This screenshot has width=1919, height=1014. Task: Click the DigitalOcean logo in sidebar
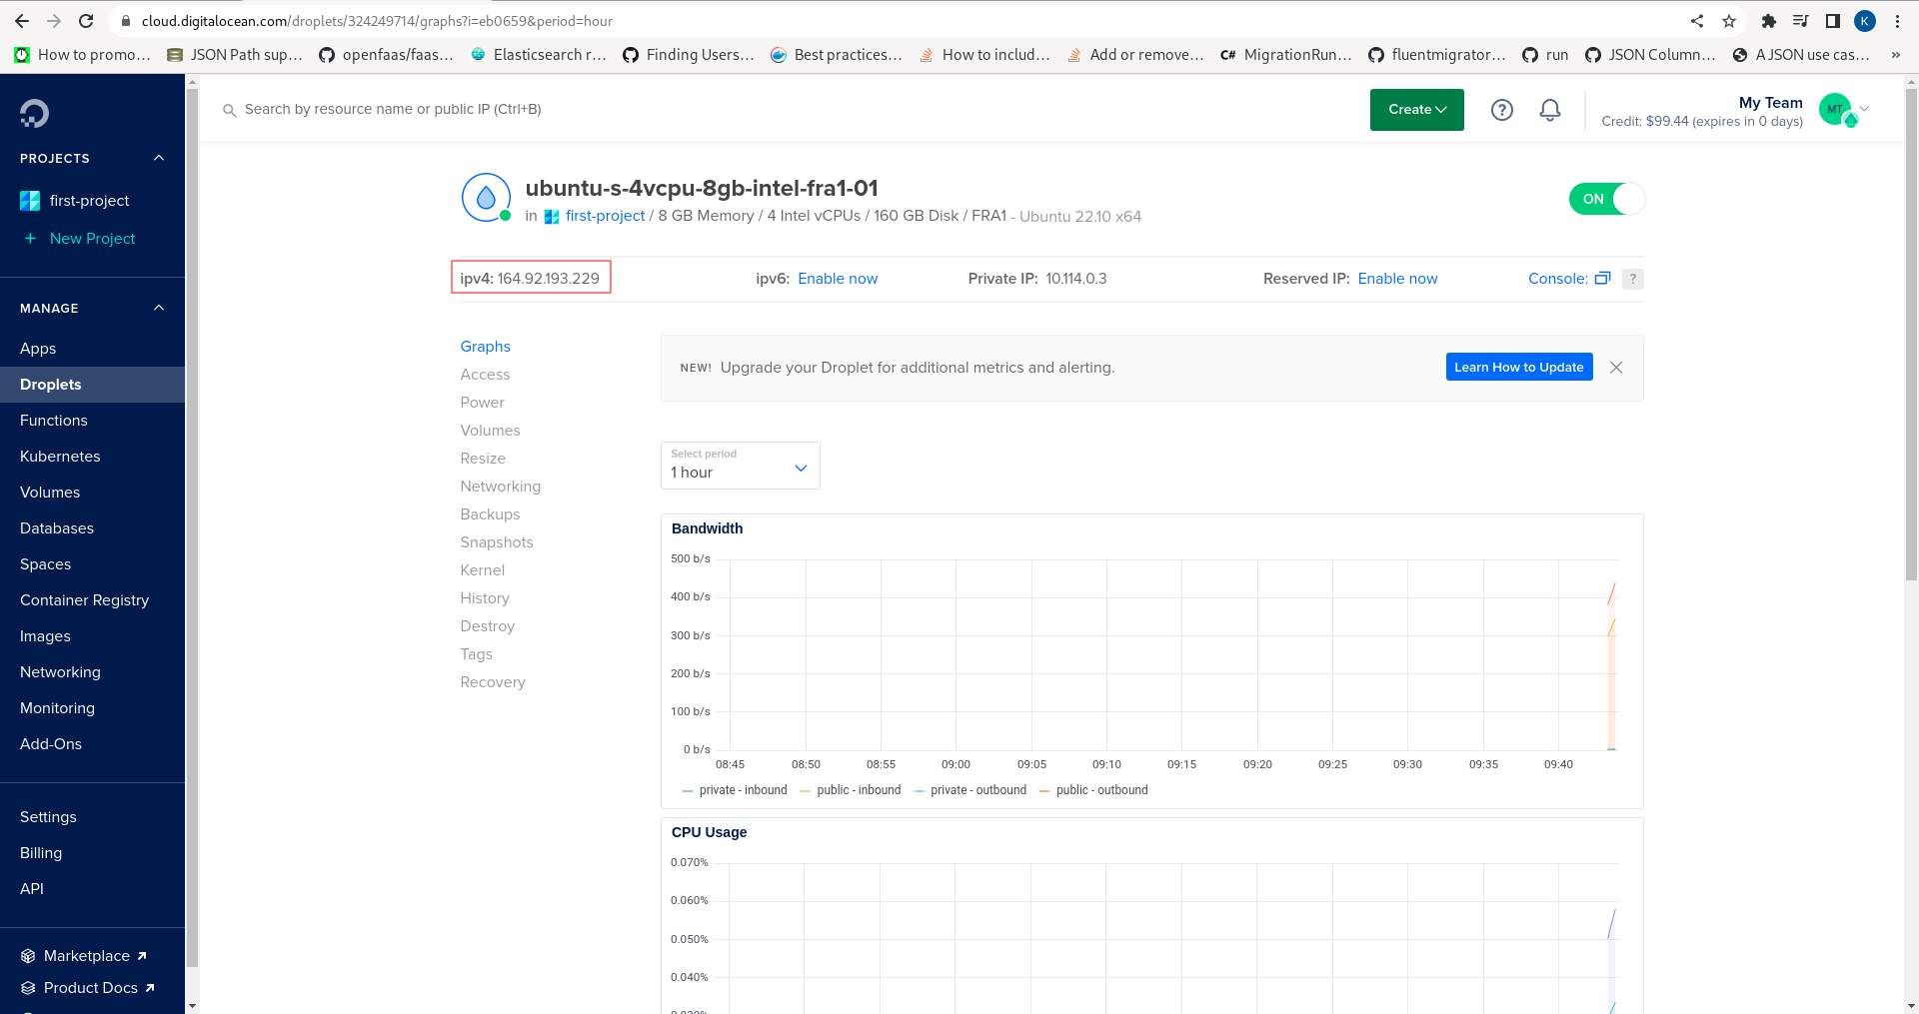34,113
